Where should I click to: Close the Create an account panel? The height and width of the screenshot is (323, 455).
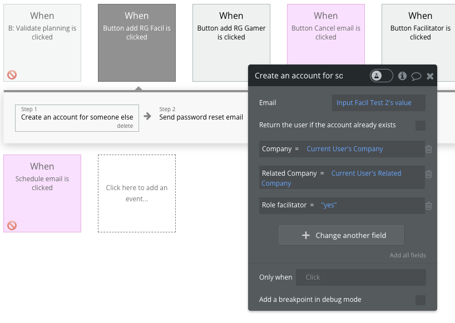coord(430,76)
